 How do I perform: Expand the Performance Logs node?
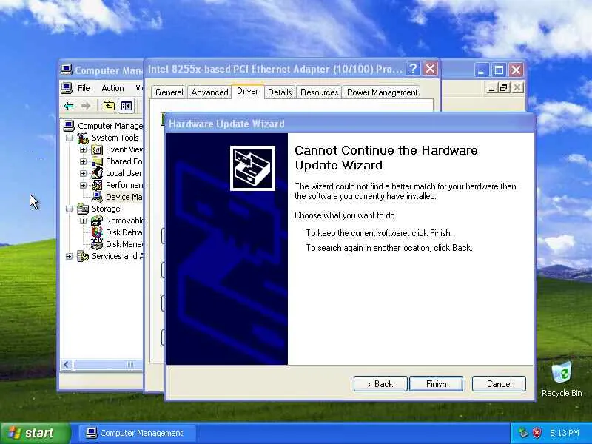[83, 185]
